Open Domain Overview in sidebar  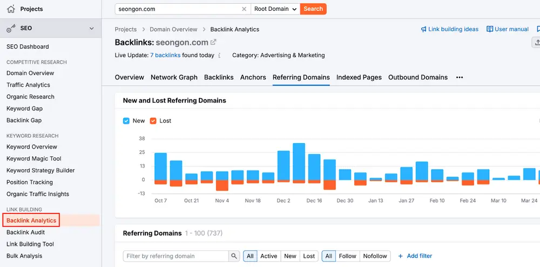tap(30, 73)
